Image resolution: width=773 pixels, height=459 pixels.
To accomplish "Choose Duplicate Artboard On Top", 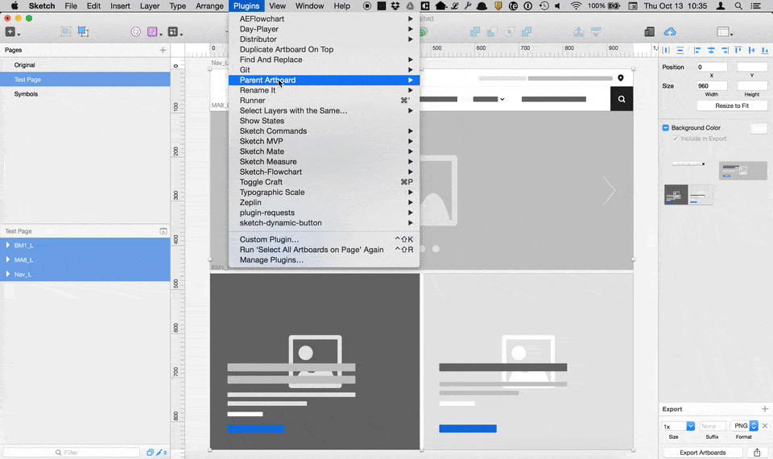I will coord(324,49).
